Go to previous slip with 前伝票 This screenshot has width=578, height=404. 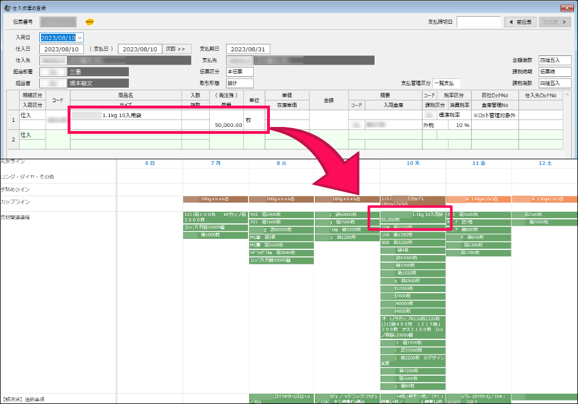[521, 22]
